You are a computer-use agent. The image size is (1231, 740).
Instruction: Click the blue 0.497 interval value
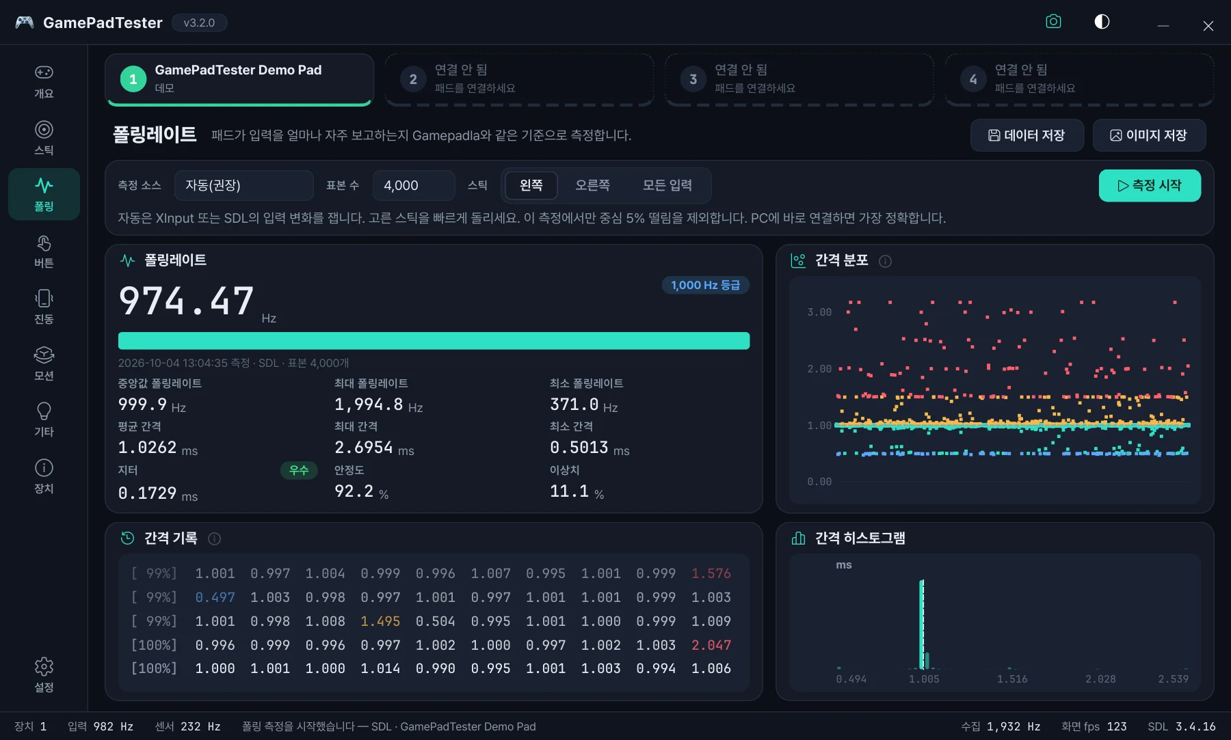[x=215, y=597]
